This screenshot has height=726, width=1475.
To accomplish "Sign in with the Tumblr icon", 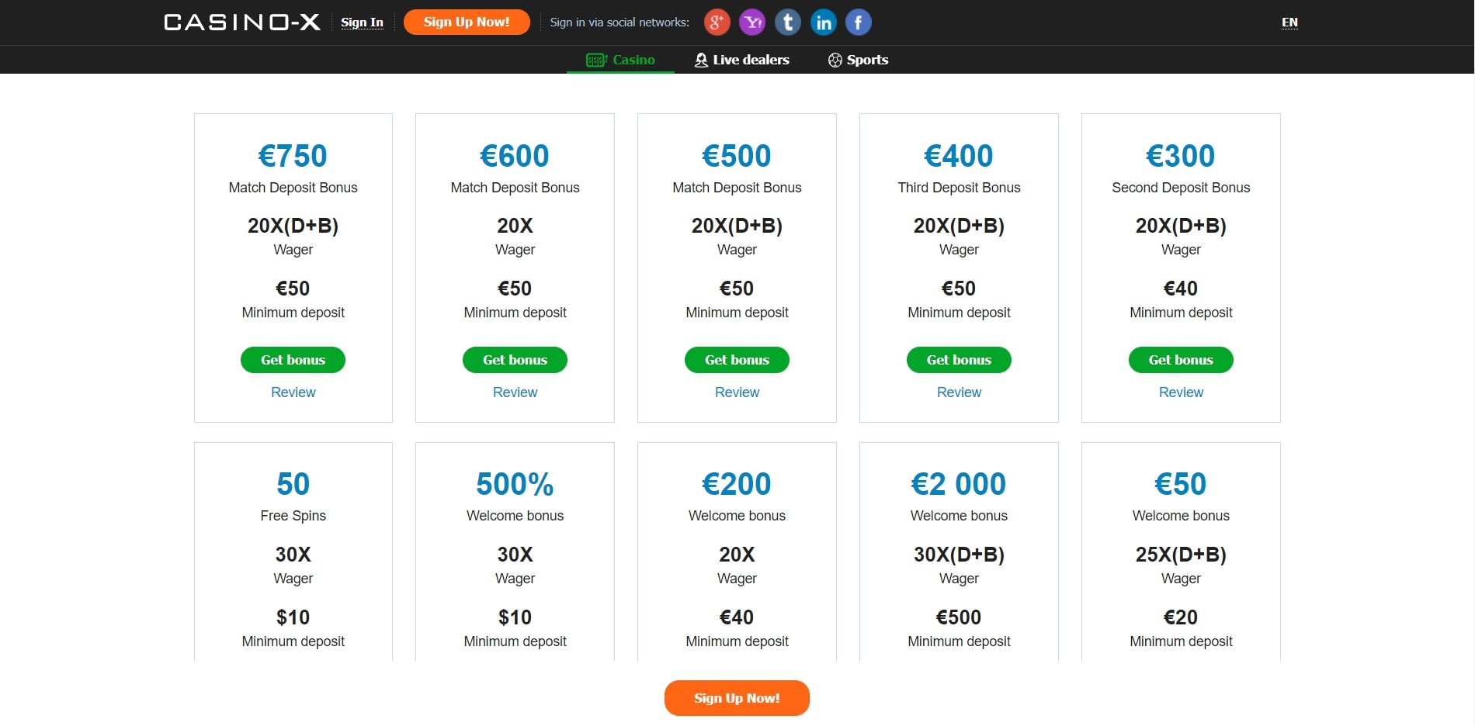I will [x=788, y=22].
